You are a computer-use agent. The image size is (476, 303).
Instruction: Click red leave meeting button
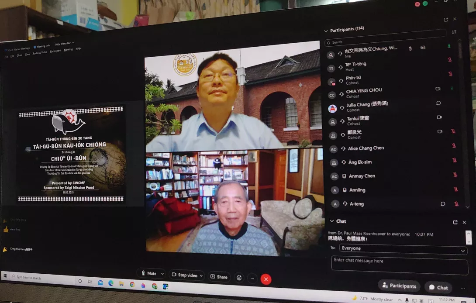tap(266, 279)
